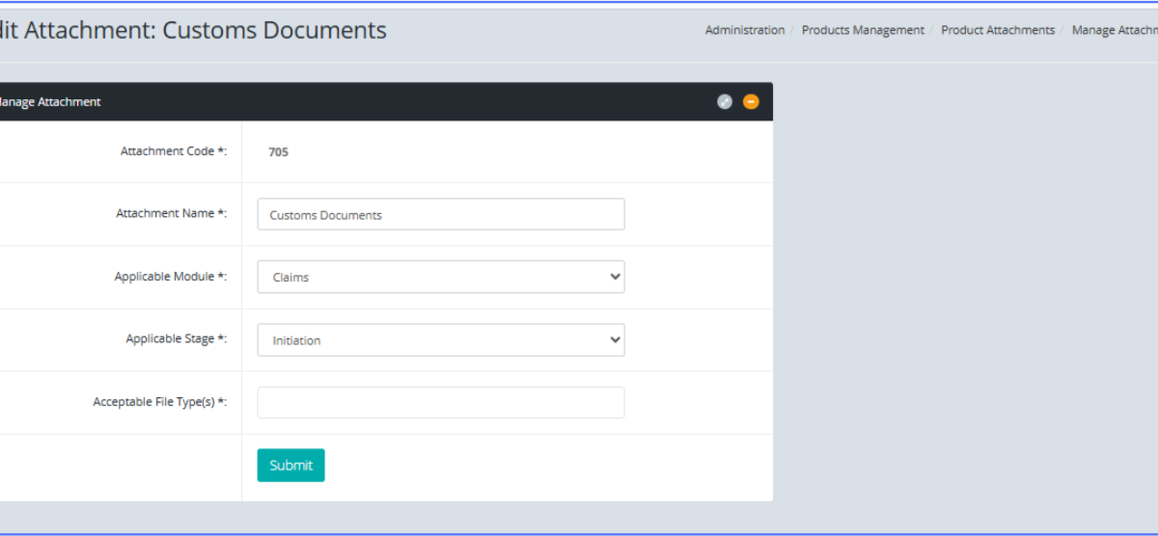
Task: Open Products Management breadcrumb link
Action: point(863,30)
